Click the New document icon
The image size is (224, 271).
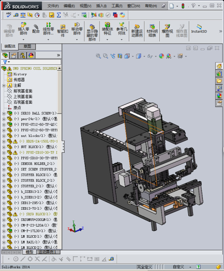(171, 6)
